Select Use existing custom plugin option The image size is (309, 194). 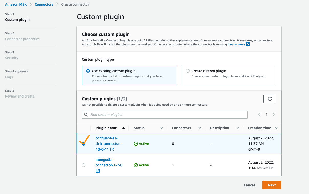click(88, 71)
